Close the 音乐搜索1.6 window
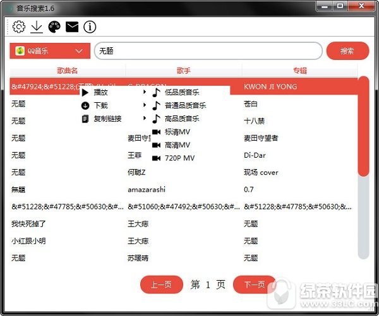 361,6
